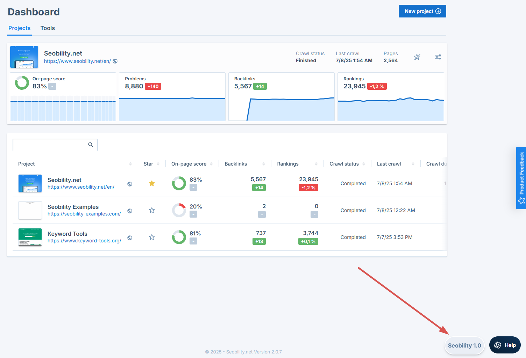
Task: Star the Keyword Tools project
Action: pyautogui.click(x=152, y=238)
